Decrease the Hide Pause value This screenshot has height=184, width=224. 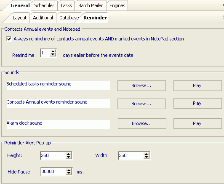69,173
